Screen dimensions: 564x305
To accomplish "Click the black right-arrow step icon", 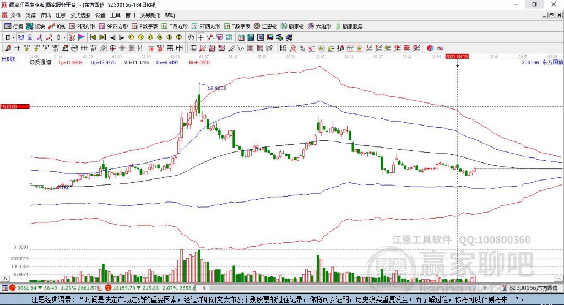I will [x=122, y=37].
